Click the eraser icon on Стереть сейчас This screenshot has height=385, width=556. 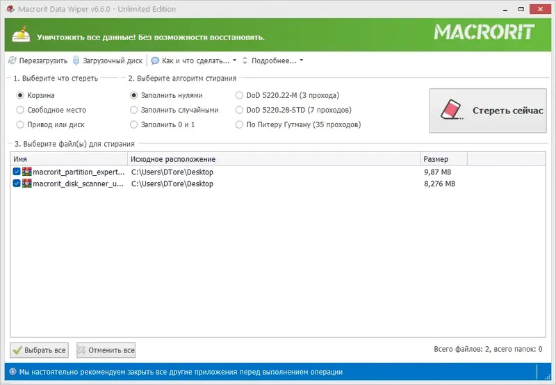(x=452, y=110)
